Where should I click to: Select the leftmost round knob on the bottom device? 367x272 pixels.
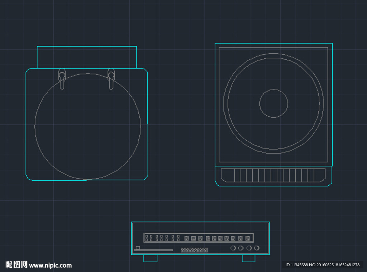[x=233, y=248]
